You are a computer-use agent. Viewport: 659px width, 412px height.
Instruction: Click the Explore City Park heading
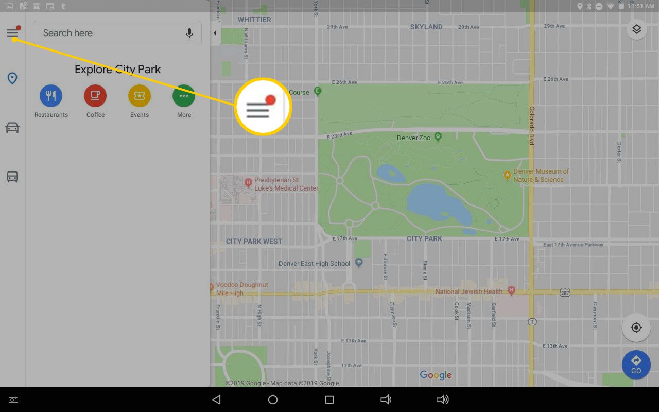pos(117,69)
